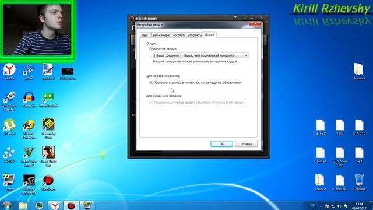Switch to the Веб-камера tab
This screenshot has width=373, height=210.
click(x=161, y=35)
